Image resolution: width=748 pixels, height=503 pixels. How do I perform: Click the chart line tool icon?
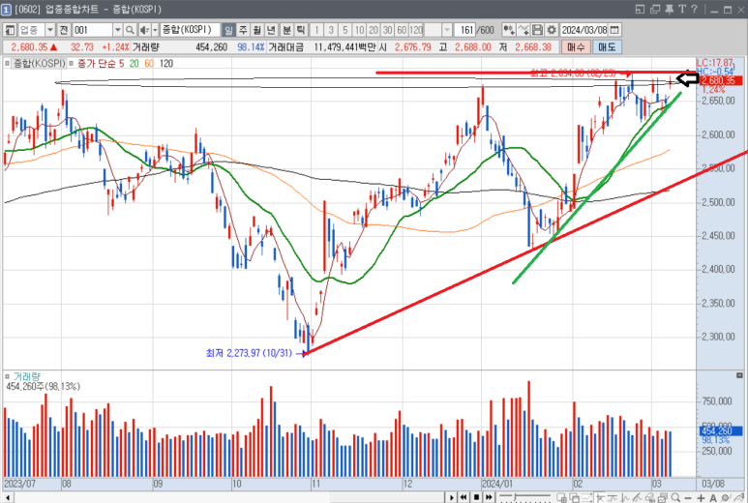tap(524, 30)
